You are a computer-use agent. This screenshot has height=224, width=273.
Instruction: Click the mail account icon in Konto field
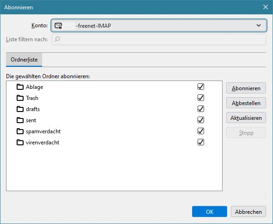[58, 25]
